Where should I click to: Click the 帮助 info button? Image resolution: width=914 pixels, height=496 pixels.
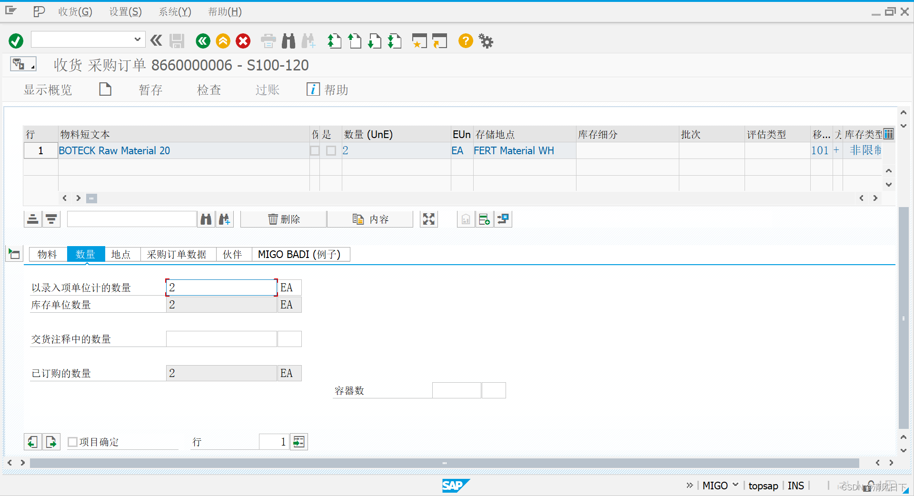(328, 89)
